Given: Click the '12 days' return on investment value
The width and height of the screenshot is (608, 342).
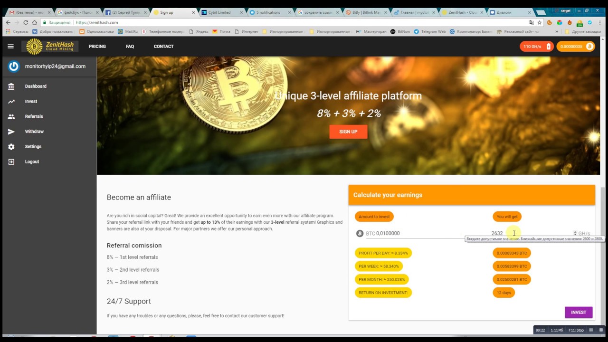Looking at the screenshot, I should click(x=503, y=293).
